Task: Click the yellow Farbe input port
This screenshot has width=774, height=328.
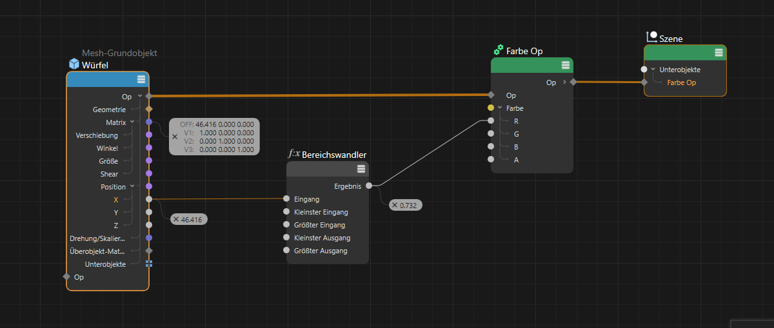Action: point(491,108)
